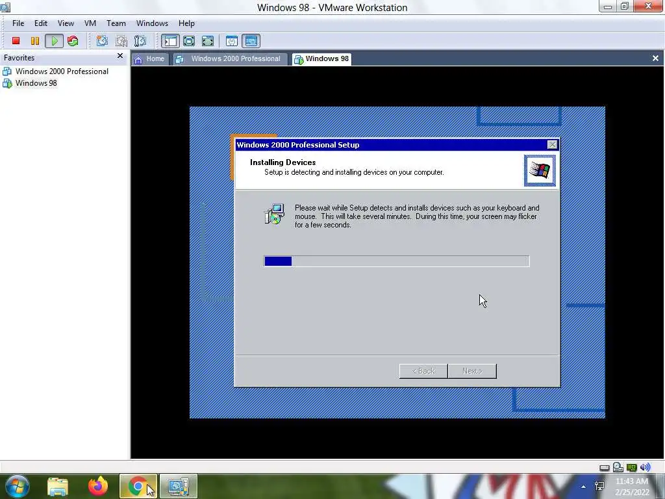Click the red Power Off button

tap(16, 41)
